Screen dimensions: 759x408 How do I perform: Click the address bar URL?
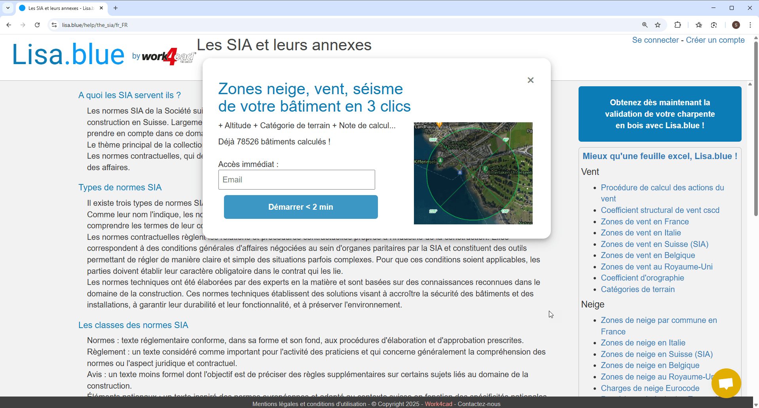click(95, 25)
